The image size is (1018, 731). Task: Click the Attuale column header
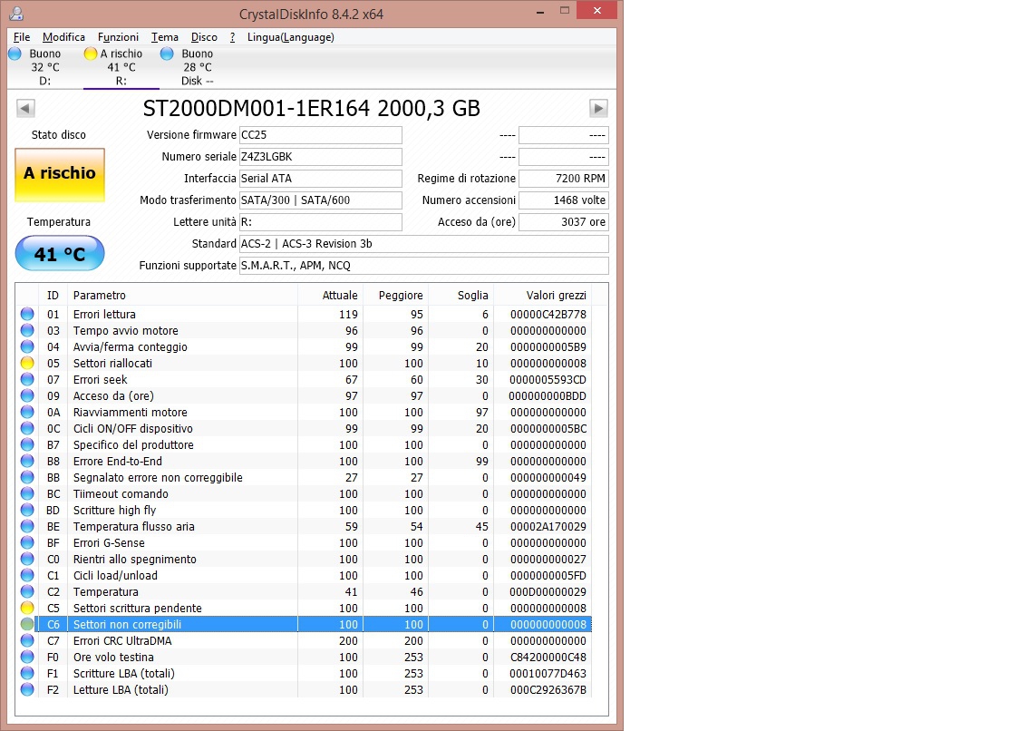[331, 295]
